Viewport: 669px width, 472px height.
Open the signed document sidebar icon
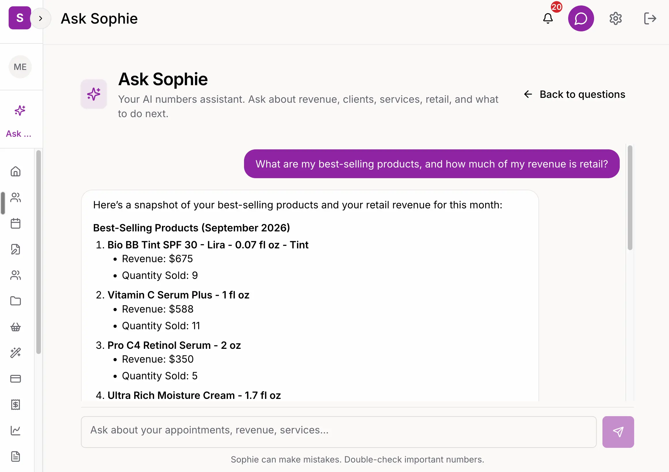click(16, 250)
